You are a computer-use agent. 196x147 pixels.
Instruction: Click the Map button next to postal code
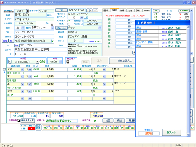[x=16, y=45]
